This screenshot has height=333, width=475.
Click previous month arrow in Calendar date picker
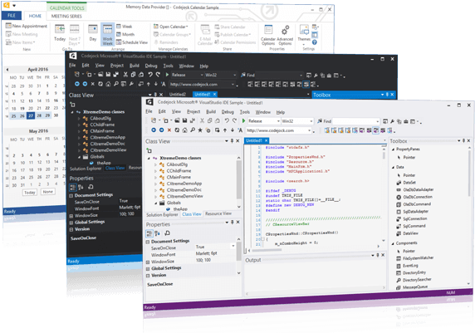(7, 70)
